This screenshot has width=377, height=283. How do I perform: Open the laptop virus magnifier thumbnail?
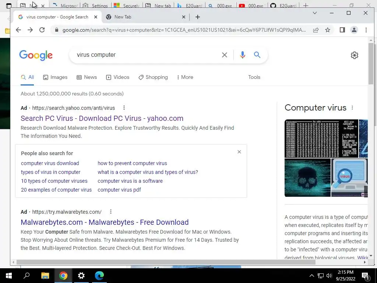point(349,178)
